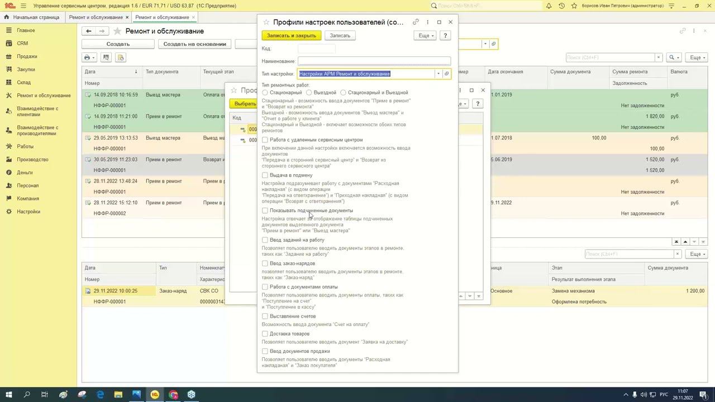This screenshot has height=402, width=715.
Task: Click the back navigation arrow
Action: click(x=88, y=31)
